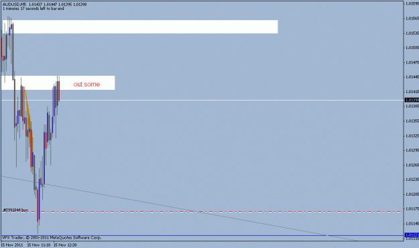Click the 1.01415 price axis label
Screen dimensions: 419x248
point(412,92)
